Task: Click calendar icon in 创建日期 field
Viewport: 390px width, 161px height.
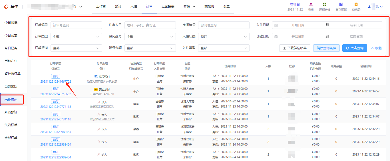Action: tap(276, 37)
